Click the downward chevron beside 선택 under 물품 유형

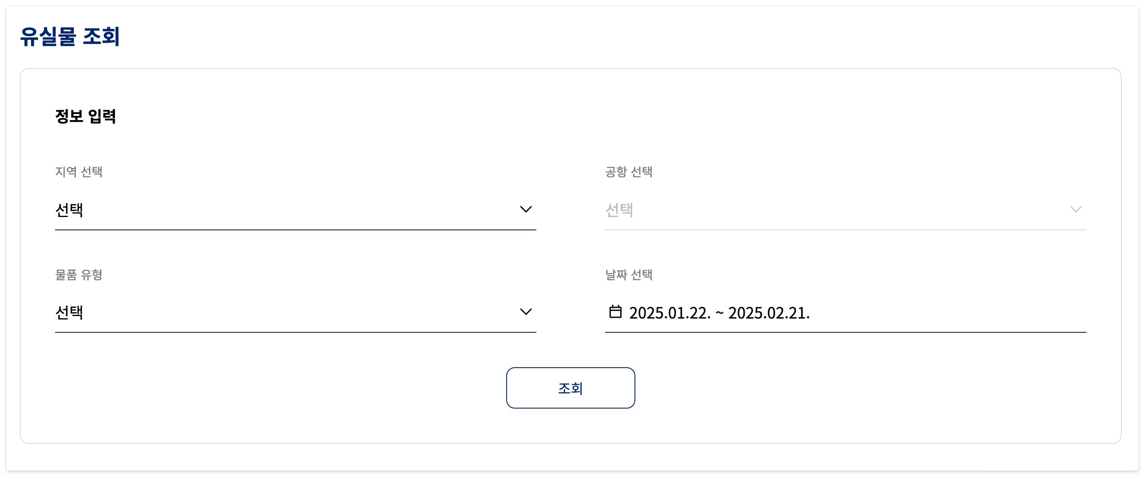526,312
